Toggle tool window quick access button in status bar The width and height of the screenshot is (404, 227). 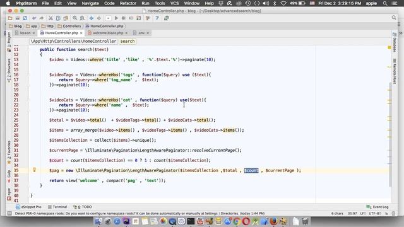[x=9, y=213]
